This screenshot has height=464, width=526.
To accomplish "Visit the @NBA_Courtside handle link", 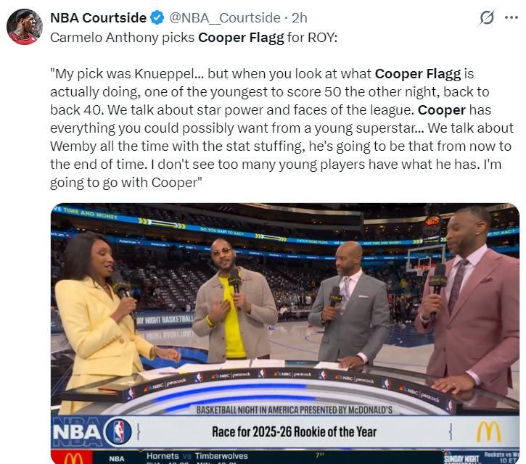I will (225, 18).
